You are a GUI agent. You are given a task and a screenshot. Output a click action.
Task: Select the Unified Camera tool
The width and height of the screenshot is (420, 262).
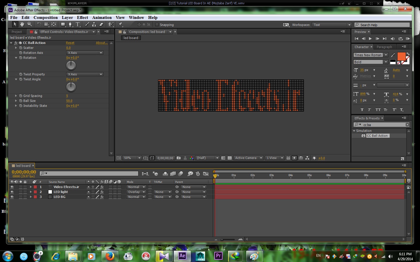[46, 24]
